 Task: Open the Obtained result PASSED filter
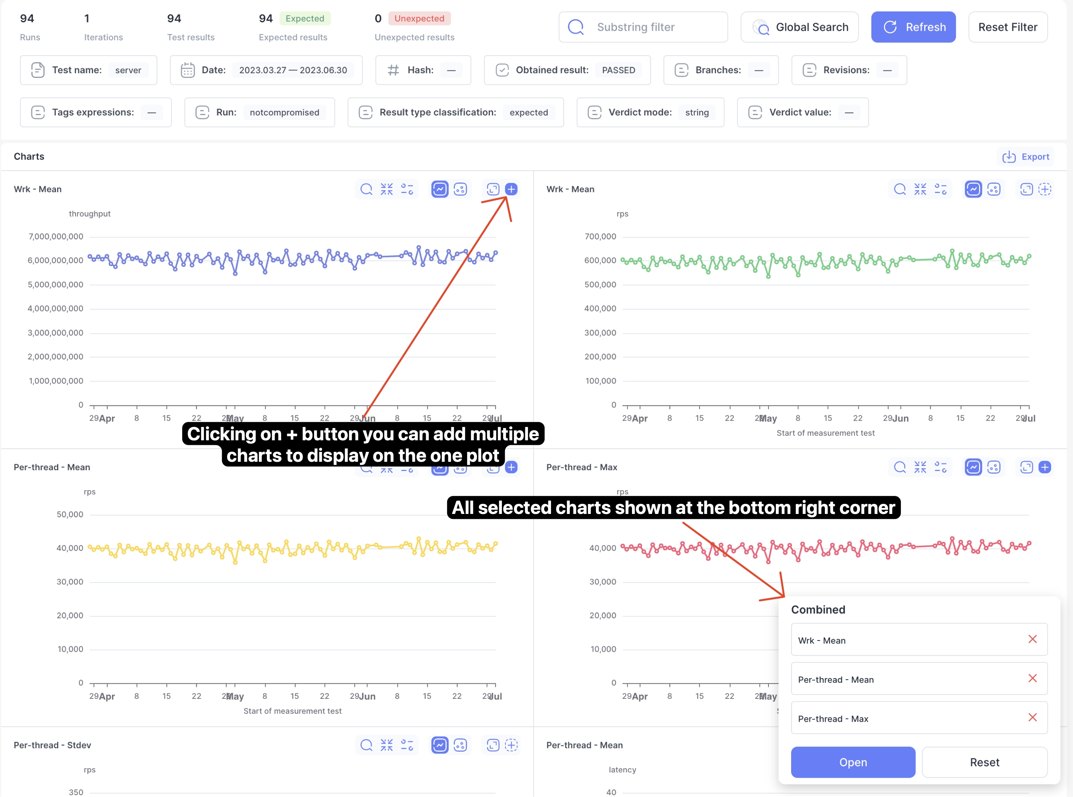[567, 70]
